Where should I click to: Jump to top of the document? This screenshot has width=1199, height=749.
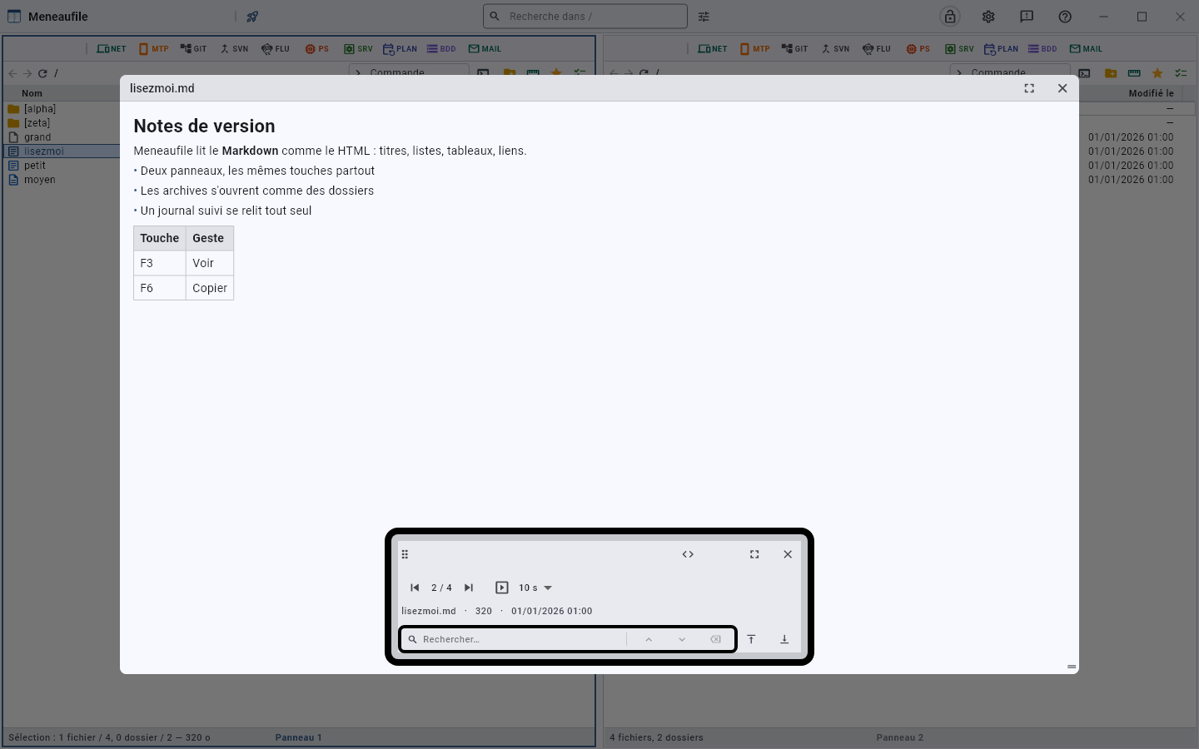tap(751, 639)
